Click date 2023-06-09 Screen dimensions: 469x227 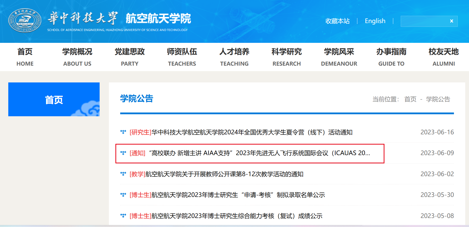(437, 153)
